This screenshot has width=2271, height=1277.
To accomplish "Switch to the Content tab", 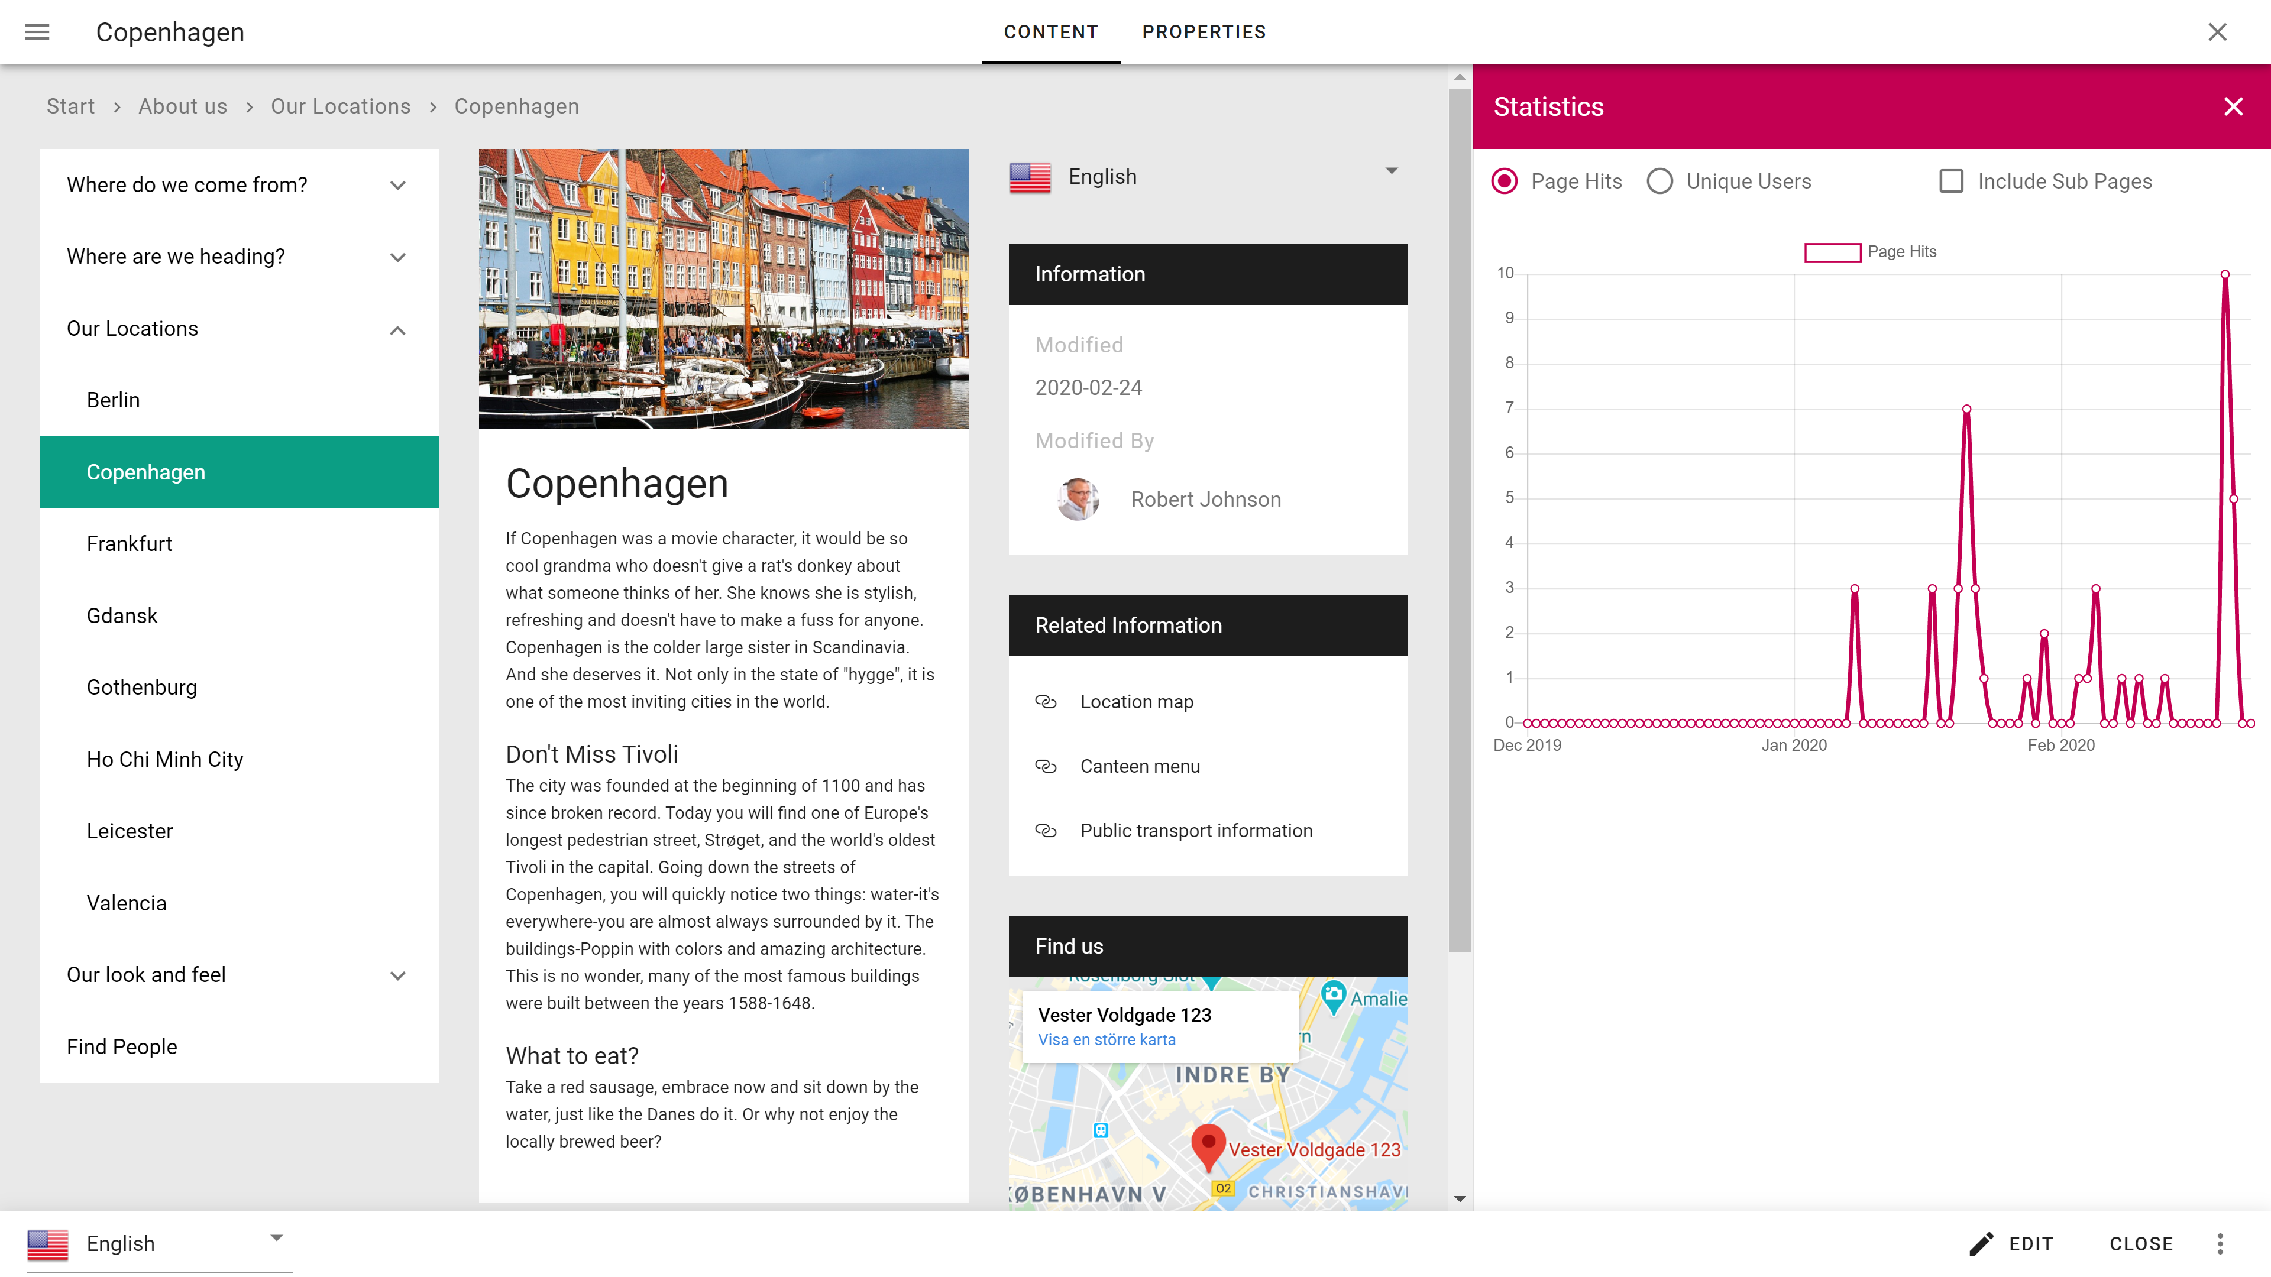I will tap(1052, 31).
